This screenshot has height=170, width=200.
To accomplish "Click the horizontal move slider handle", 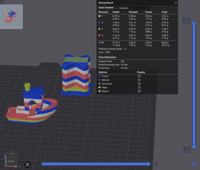I will [x=148, y=164].
